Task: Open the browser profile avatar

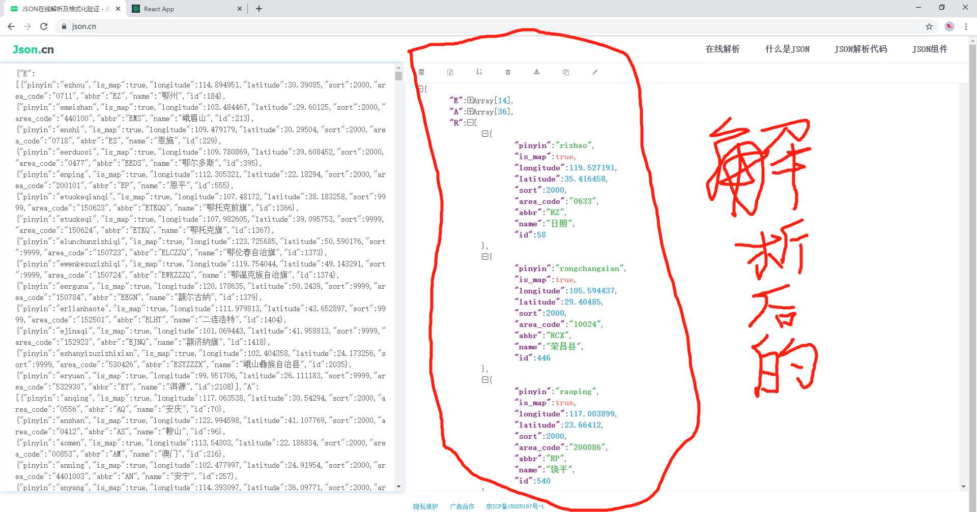Action: pyautogui.click(x=950, y=26)
